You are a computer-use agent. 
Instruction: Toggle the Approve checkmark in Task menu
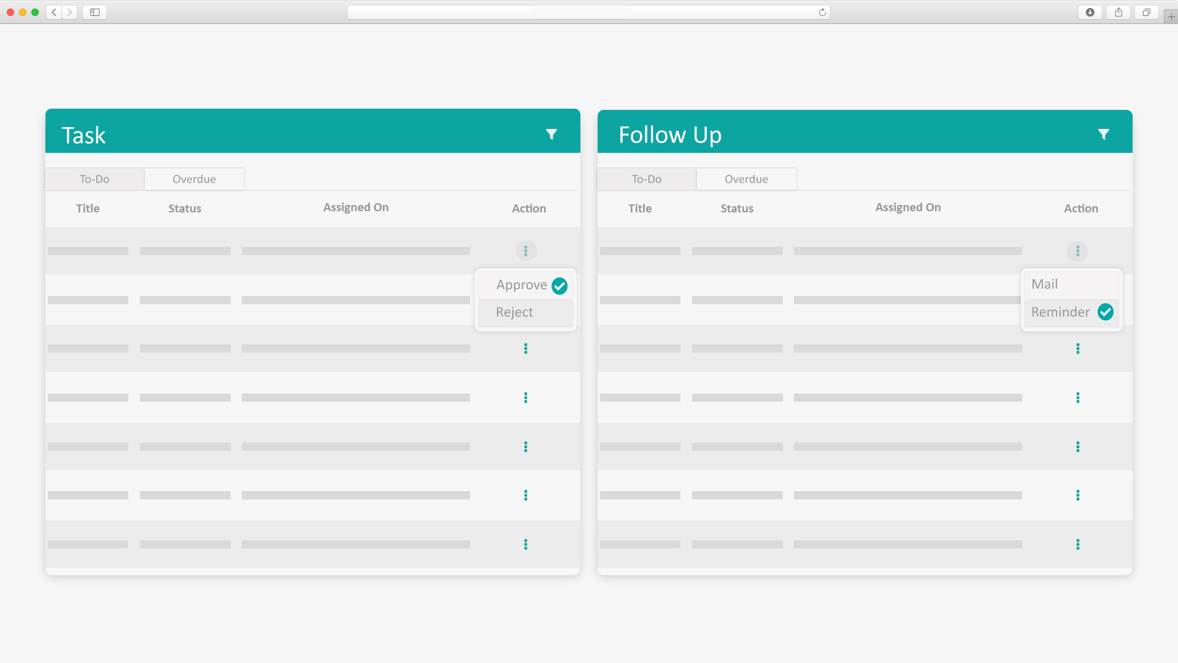click(559, 286)
